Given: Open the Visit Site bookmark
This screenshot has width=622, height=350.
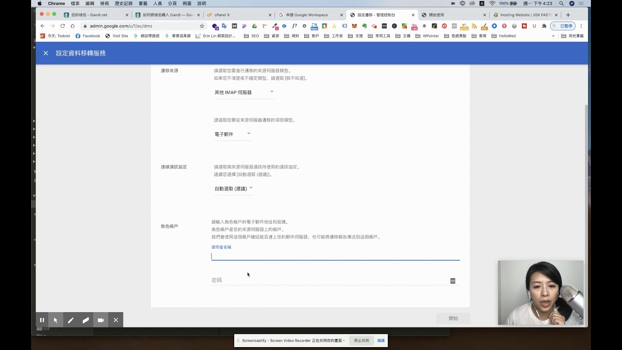Looking at the screenshot, I should 117,36.
